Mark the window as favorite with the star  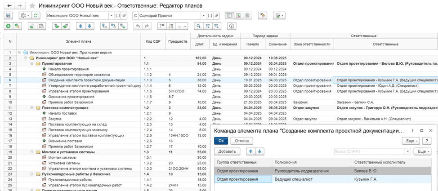click(x=31, y=5)
